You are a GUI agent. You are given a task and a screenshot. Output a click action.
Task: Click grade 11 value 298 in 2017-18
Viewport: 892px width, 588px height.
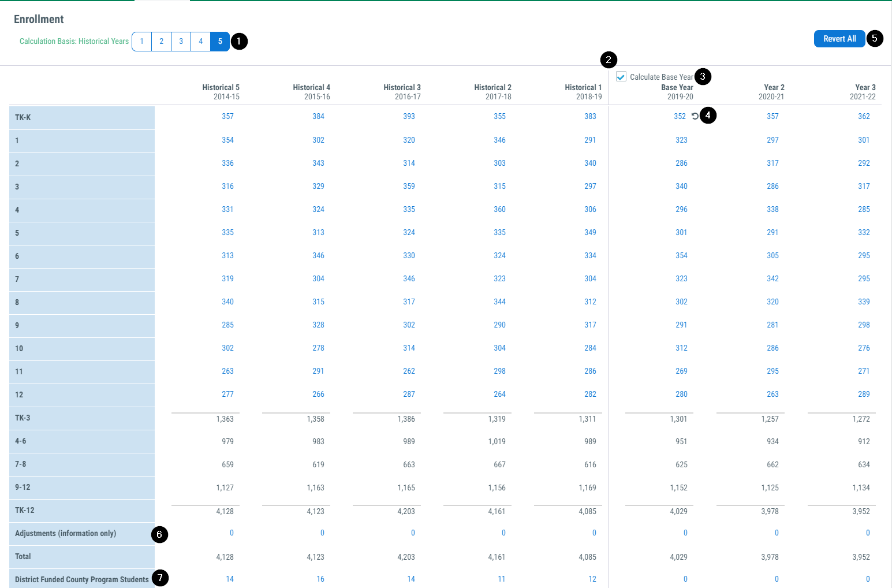(x=500, y=371)
